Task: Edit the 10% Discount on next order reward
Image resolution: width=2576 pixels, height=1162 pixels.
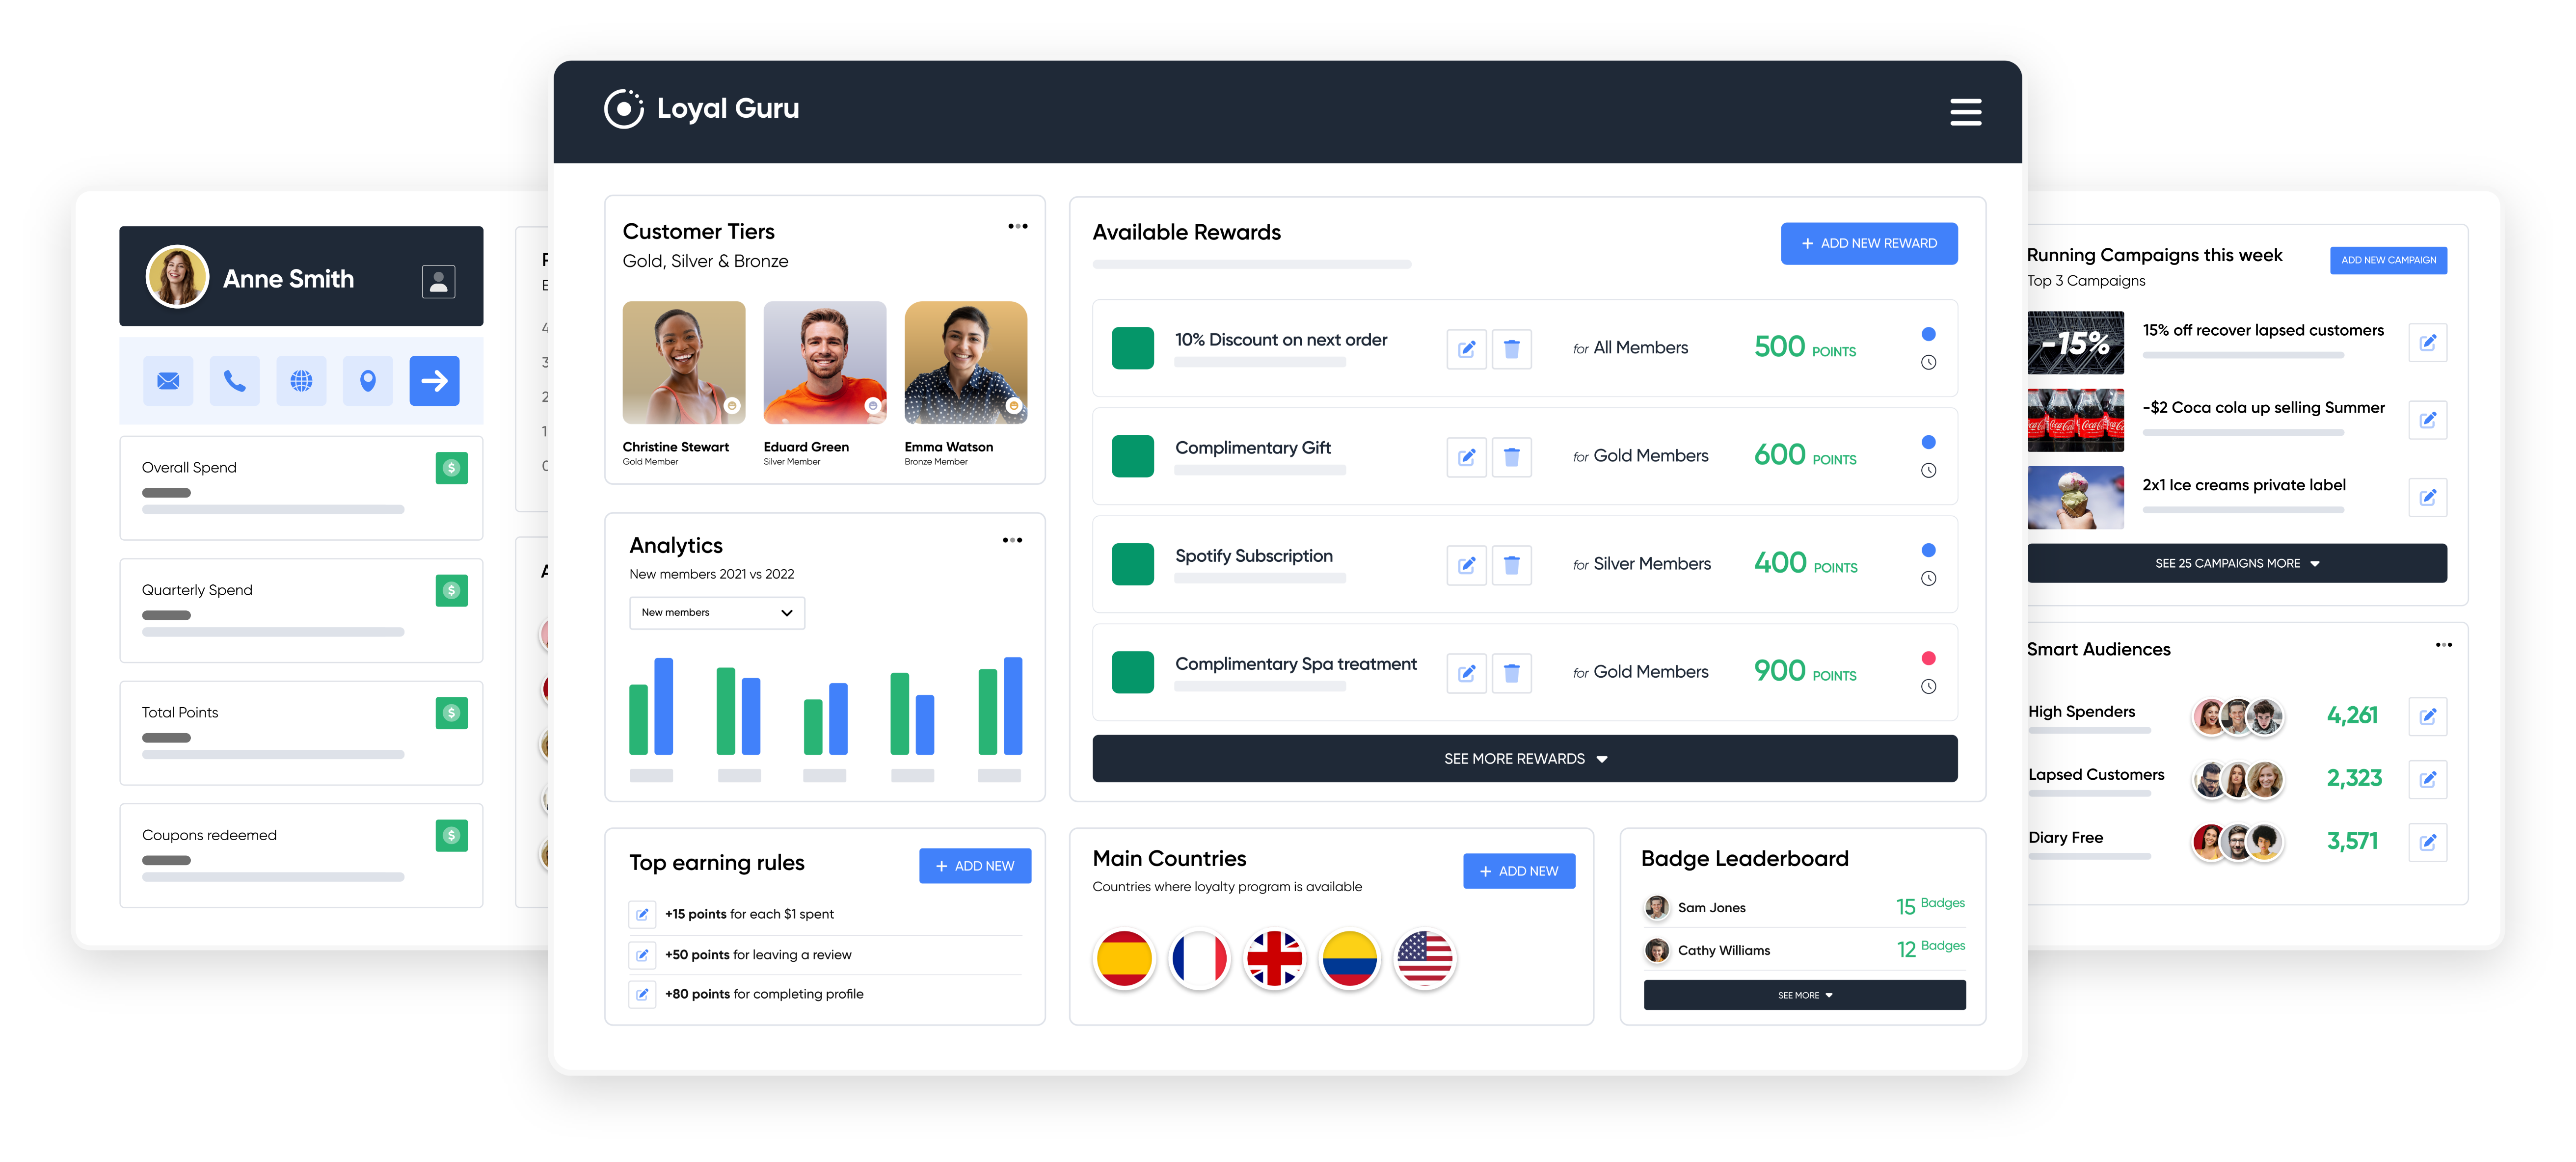Action: pyautogui.click(x=1466, y=349)
